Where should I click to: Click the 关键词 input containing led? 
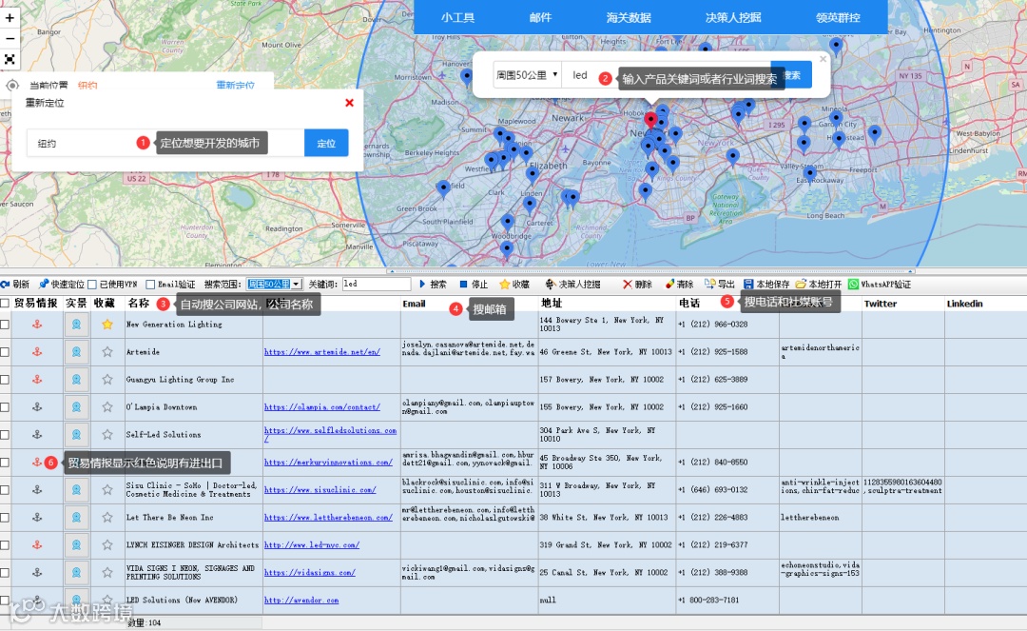(377, 284)
